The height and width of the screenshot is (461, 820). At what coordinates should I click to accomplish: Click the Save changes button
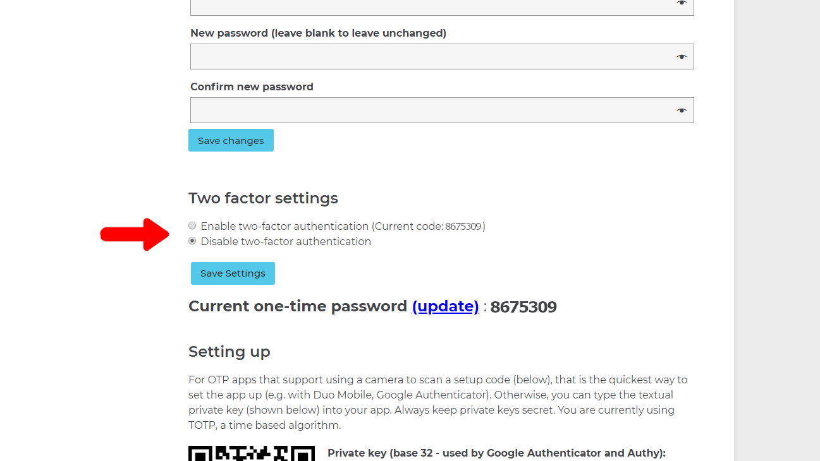tap(231, 140)
